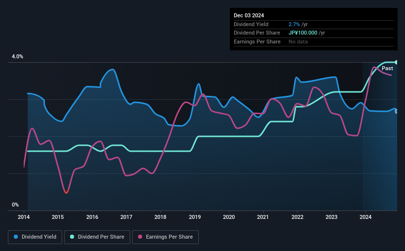This screenshot has height=251, width=405.
Task: Click the tooltip's Dividend Yield row label
Action: point(251,24)
